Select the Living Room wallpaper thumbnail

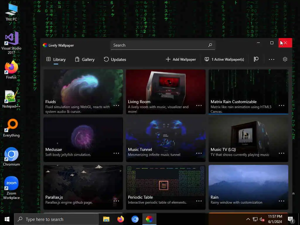166,92
